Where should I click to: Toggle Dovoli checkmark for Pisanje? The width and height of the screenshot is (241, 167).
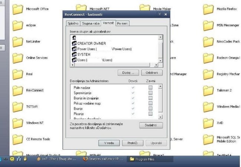point(133,113)
